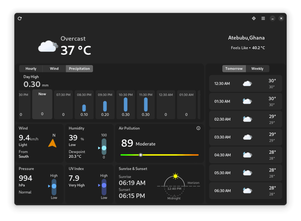
Task: Close the weather window
Action: [281, 18]
